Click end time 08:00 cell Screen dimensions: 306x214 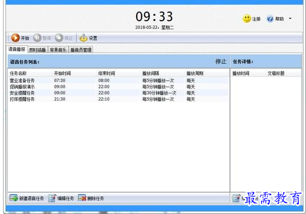104,80
